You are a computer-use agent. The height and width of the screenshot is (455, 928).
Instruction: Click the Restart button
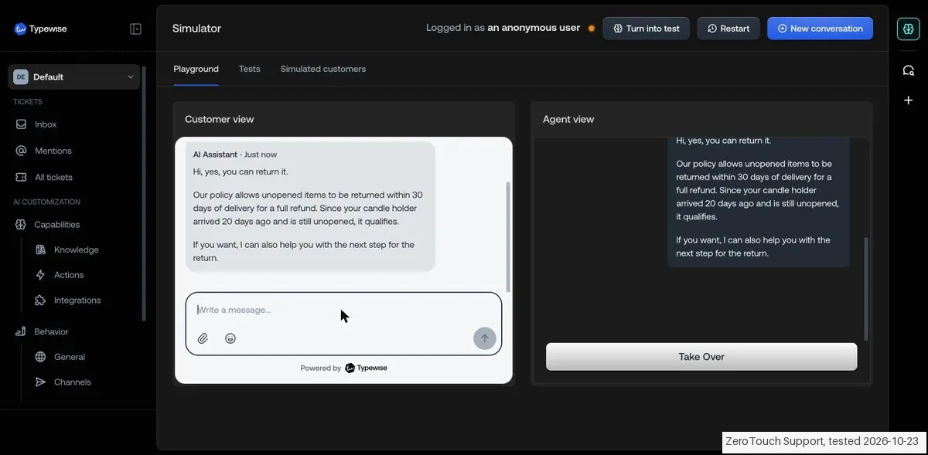pyautogui.click(x=728, y=29)
